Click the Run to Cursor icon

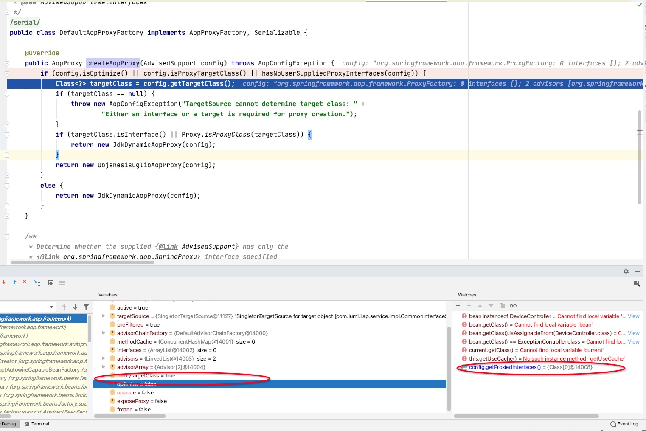(37, 283)
